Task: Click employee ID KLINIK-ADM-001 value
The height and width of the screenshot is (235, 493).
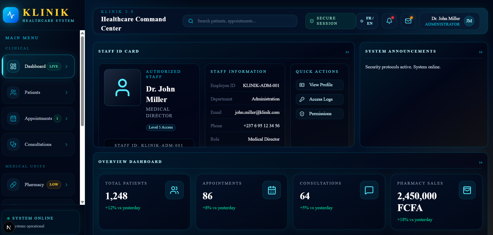Action: 261,85
